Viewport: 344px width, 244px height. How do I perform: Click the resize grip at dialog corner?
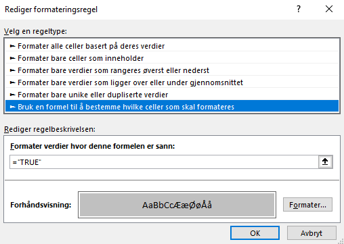tap(341, 241)
